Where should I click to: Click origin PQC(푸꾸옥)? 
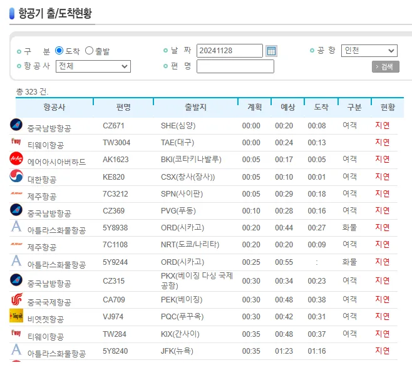tap(182, 317)
